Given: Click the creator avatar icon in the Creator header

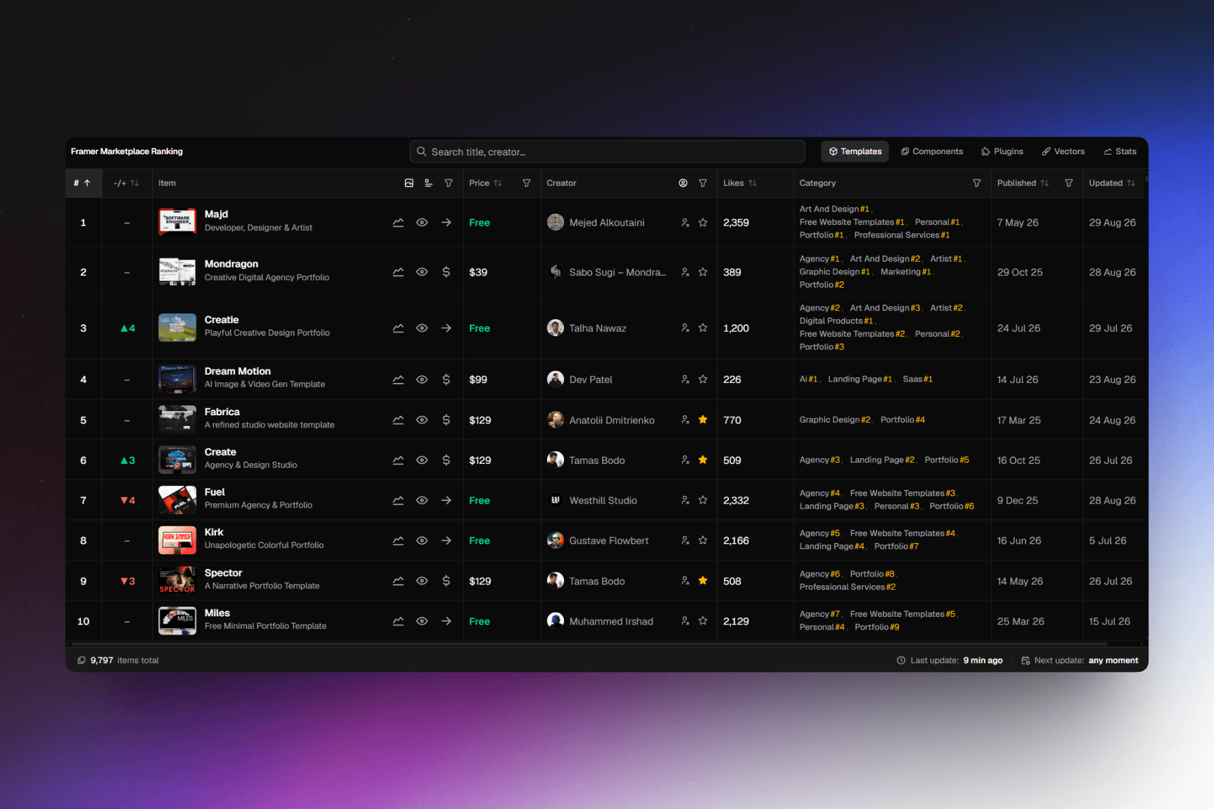Looking at the screenshot, I should tap(683, 183).
